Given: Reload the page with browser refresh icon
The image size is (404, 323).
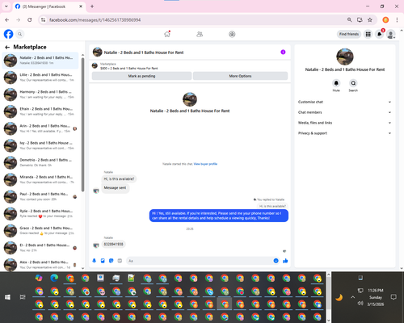Looking at the screenshot, I should pyautogui.click(x=30, y=20).
